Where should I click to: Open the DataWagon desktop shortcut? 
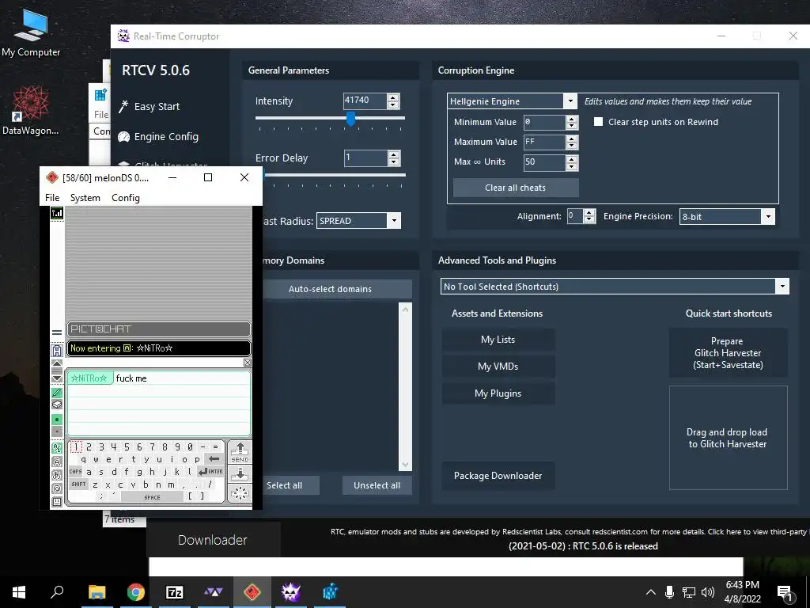[31, 111]
